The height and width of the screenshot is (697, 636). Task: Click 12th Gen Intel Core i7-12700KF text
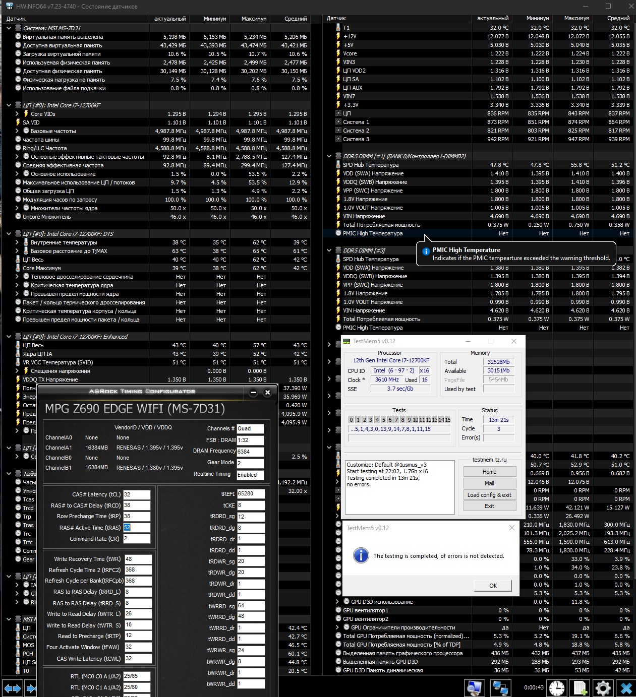point(391,360)
